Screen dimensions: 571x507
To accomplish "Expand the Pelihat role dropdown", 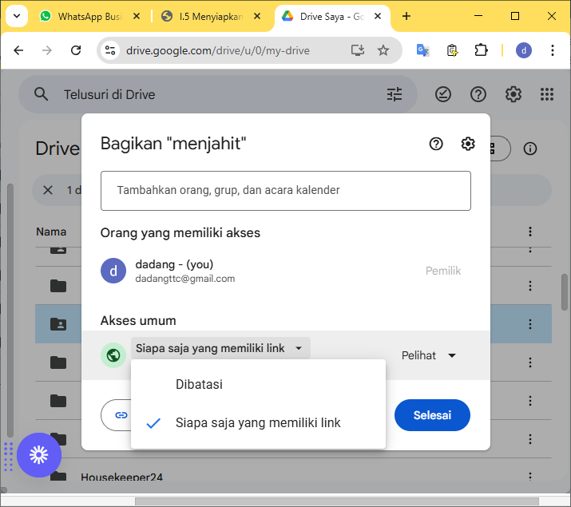I will [429, 355].
